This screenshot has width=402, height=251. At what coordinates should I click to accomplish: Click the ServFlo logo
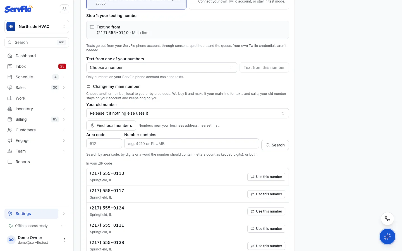[18, 9]
